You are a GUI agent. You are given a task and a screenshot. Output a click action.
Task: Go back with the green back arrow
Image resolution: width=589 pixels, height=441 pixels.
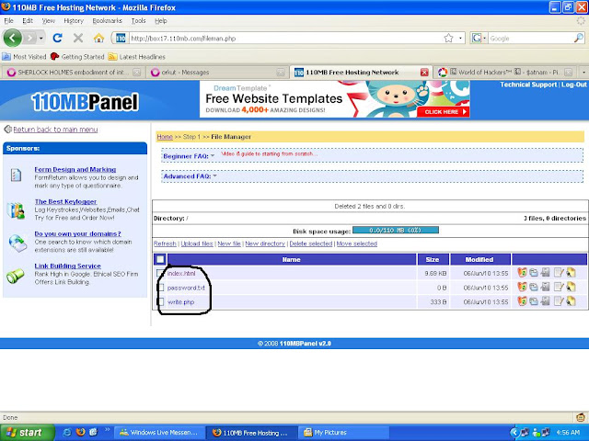click(x=12, y=38)
